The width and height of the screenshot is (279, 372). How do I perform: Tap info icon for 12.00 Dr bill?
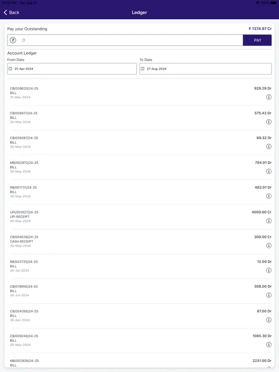pyautogui.click(x=268, y=270)
